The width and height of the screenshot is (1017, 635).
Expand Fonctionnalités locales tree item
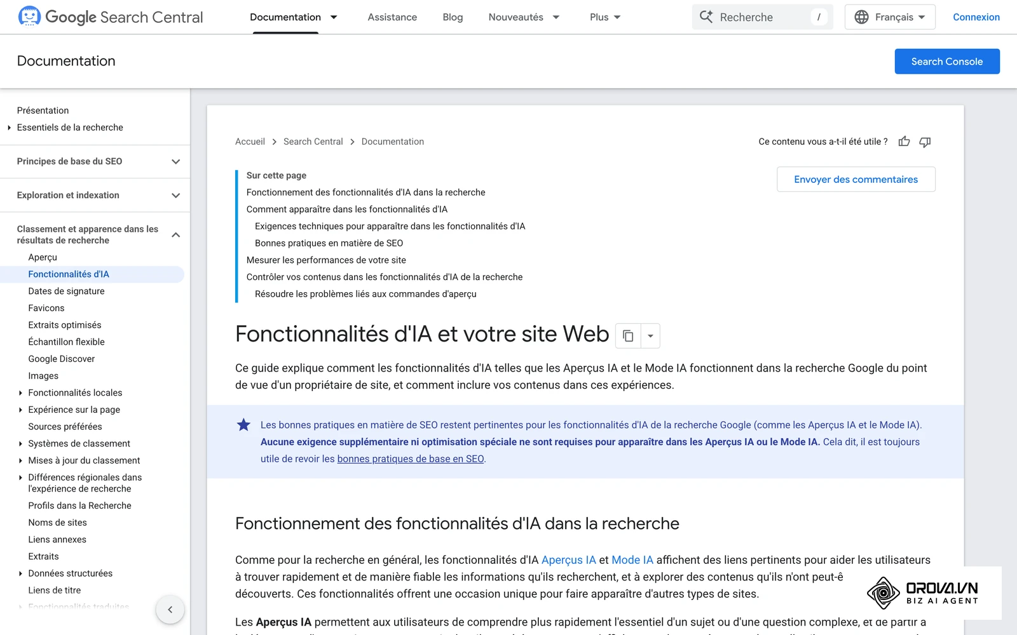pos(20,393)
